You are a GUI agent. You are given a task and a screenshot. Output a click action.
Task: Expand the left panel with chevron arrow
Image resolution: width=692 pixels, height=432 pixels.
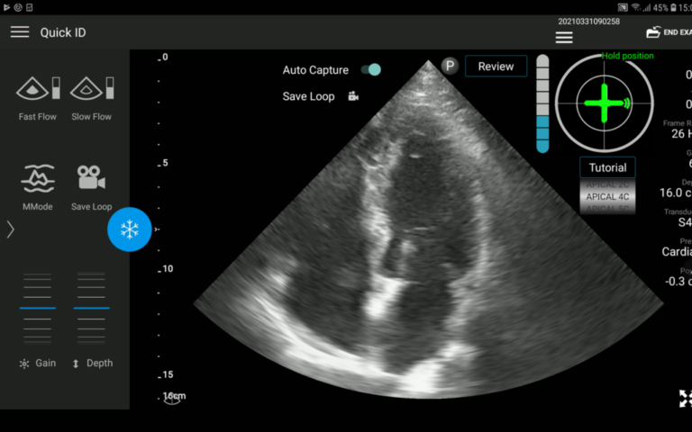click(x=11, y=229)
